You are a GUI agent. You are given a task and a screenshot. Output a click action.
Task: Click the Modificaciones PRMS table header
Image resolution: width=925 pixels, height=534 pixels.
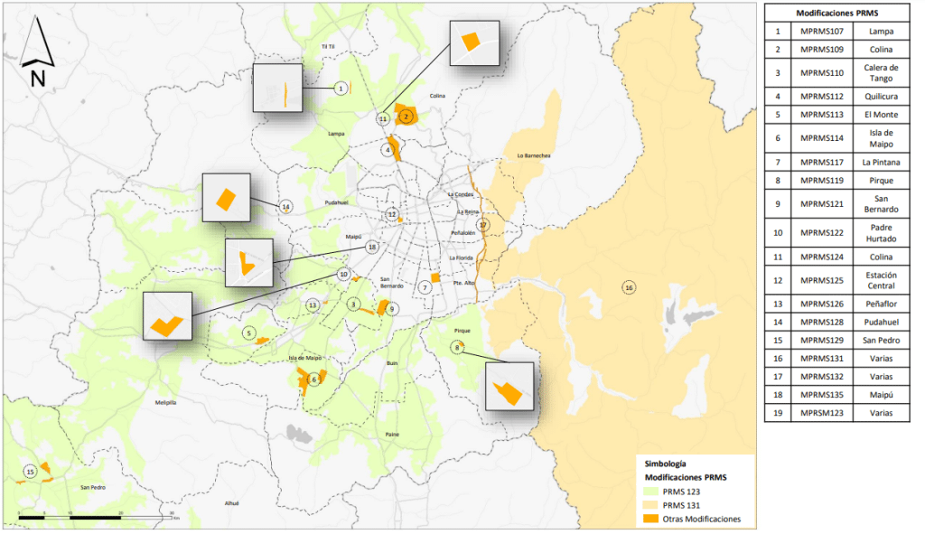coord(836,13)
